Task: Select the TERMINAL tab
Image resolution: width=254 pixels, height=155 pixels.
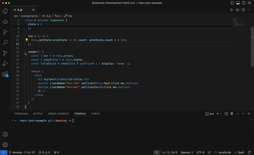Action: (80, 114)
